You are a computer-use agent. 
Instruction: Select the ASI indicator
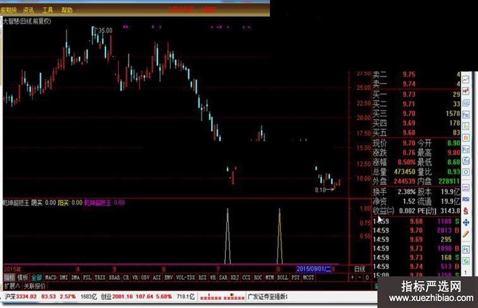coord(157,278)
